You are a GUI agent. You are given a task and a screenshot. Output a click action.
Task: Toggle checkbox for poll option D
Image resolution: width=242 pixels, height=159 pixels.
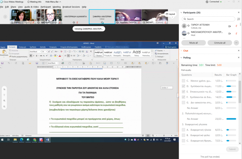click(x=183, y=86)
